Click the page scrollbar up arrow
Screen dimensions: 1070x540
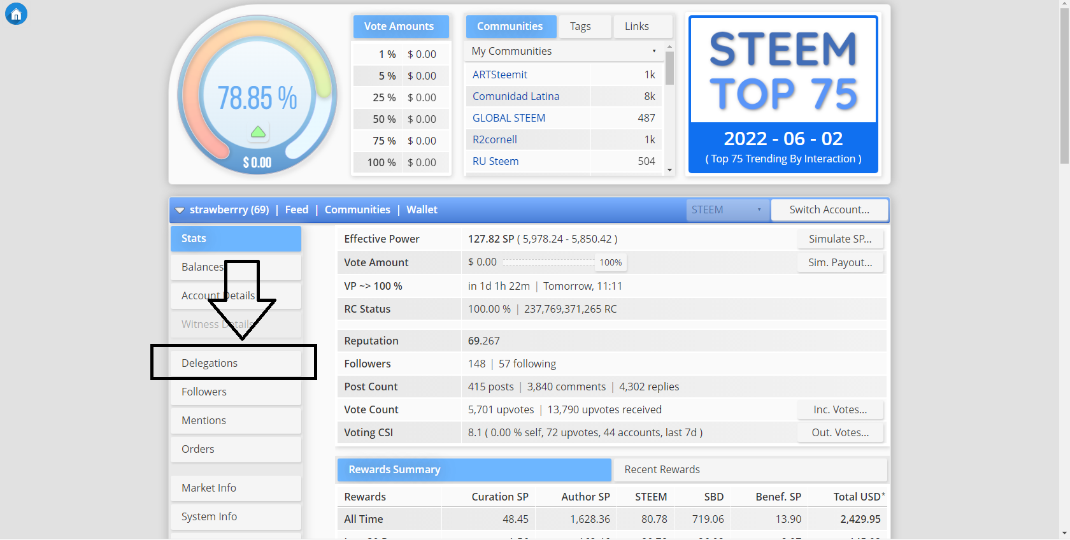[x=1064, y=4]
